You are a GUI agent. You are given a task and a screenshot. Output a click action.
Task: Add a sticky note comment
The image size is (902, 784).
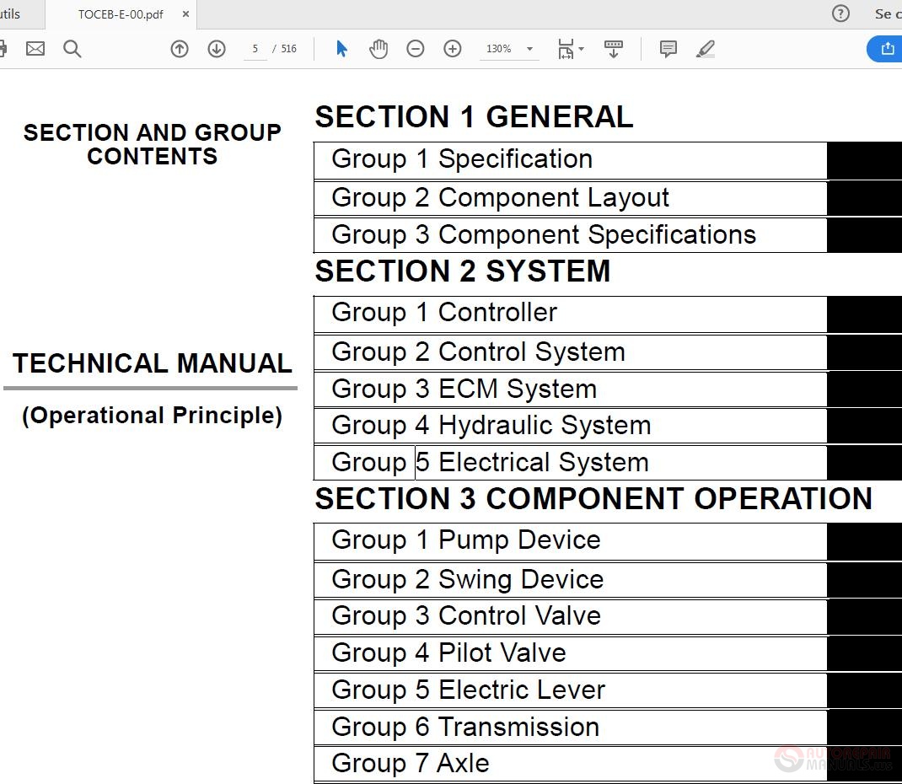tap(668, 49)
